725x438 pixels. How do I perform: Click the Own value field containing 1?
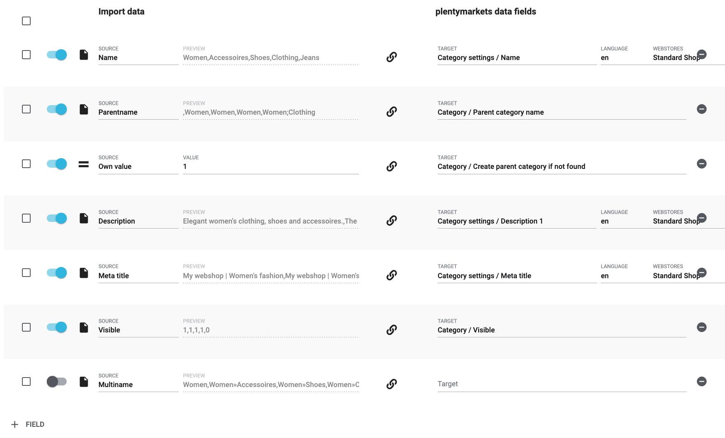[x=270, y=166]
